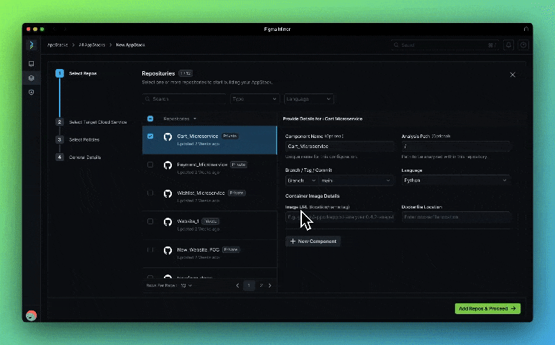555x345 pixels.
Task: Open the Type filter dropdown
Action: pyautogui.click(x=254, y=98)
